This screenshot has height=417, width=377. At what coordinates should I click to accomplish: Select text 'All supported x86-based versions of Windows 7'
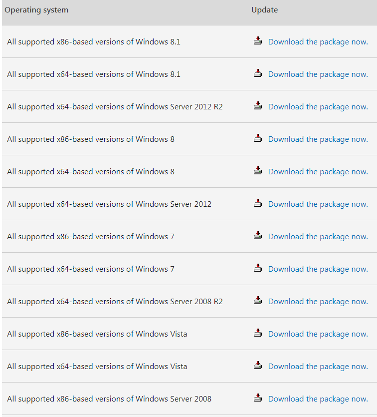click(91, 236)
